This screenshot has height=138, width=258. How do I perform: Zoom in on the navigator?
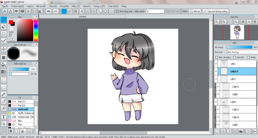224,22
